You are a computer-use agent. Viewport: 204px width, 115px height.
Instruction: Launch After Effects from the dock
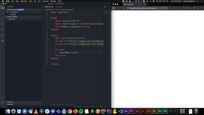(126, 111)
